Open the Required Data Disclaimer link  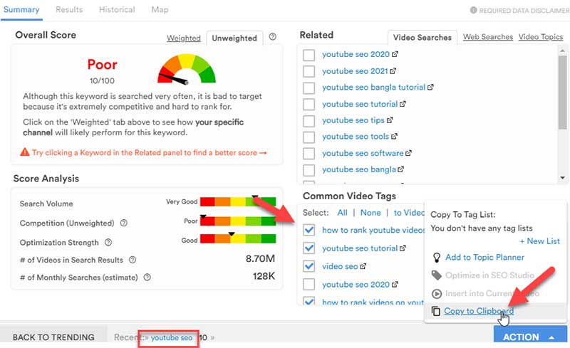click(x=524, y=11)
